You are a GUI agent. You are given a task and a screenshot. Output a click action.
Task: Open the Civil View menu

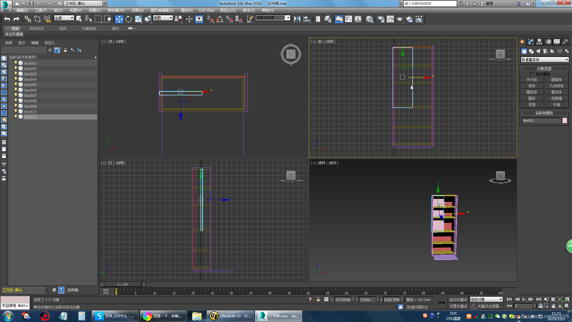tap(206, 10)
